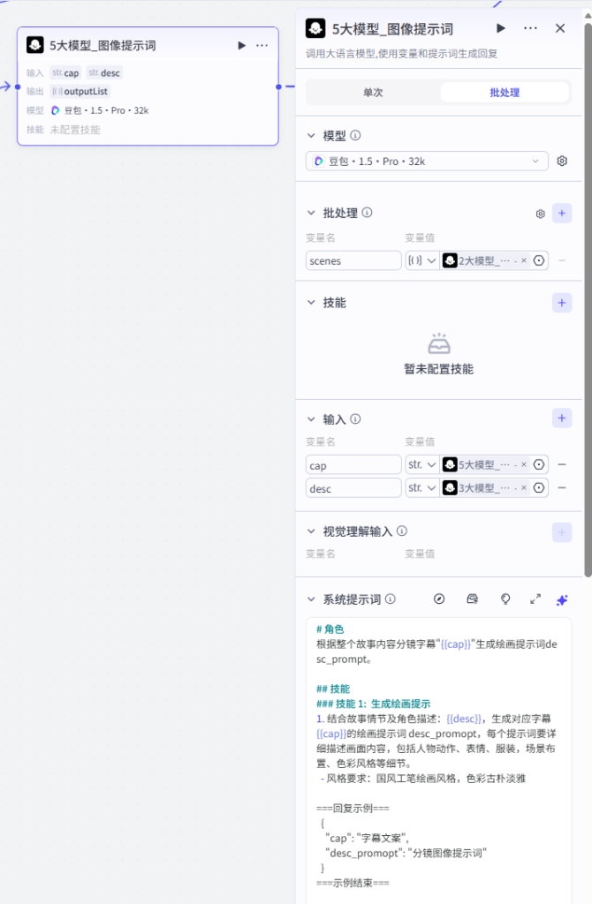Open the side panel three-dot menu

(530, 28)
